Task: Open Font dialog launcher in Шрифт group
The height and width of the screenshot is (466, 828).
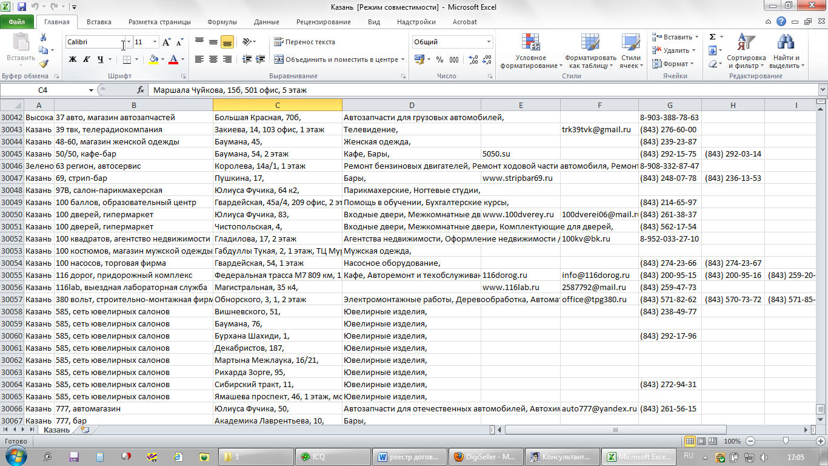Action: pyautogui.click(x=183, y=76)
